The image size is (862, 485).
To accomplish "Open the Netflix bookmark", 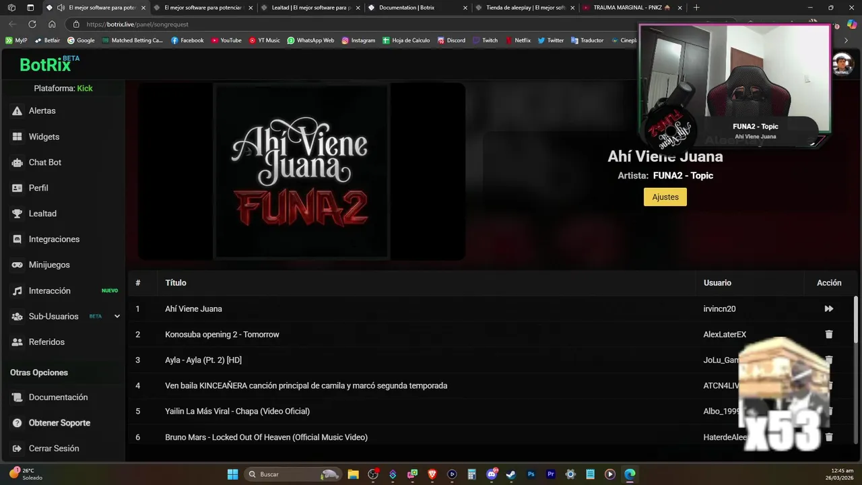I will point(518,40).
